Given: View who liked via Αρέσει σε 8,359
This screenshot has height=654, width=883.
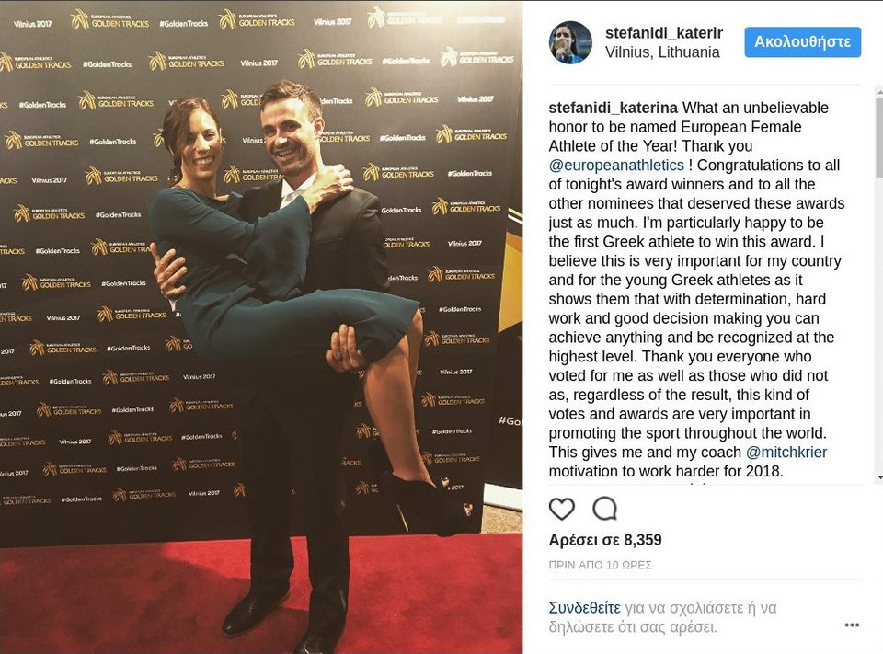Looking at the screenshot, I should coord(605,540).
